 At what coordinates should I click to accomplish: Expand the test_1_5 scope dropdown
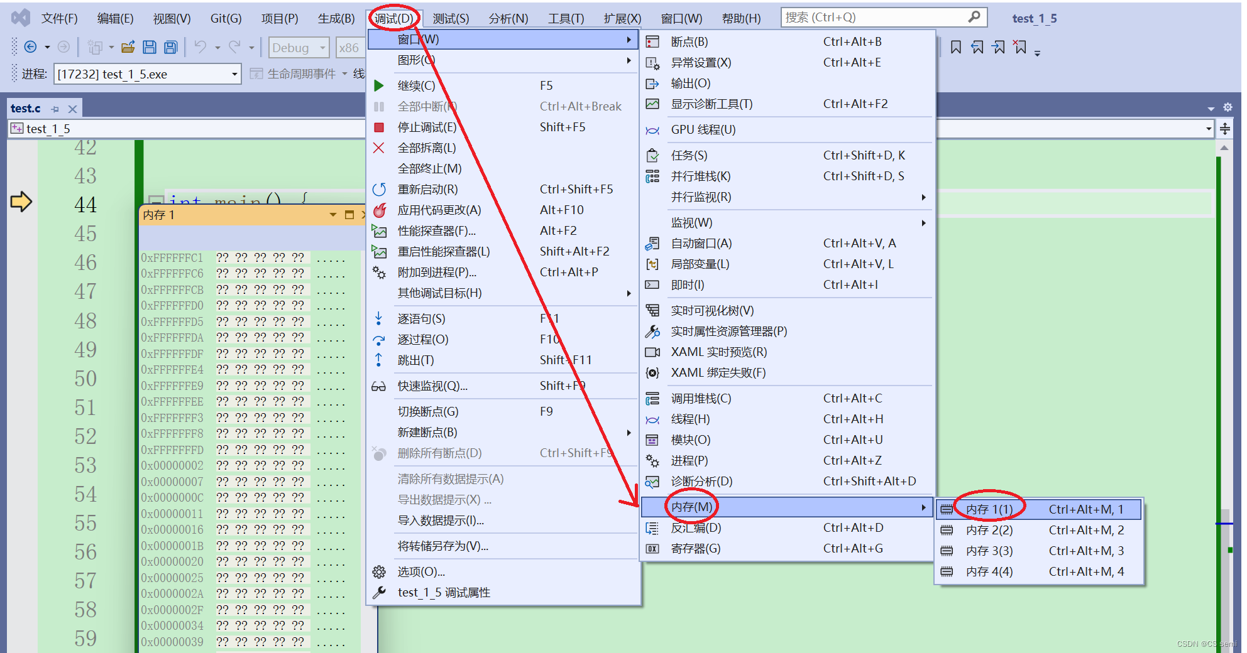coord(1209,129)
